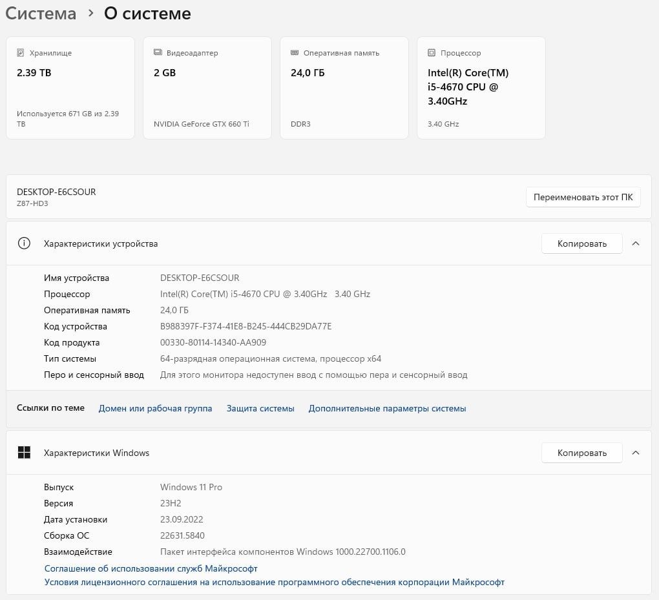659x600 pixels.
Task: Click the Intel(R) Core(TM) i5-4670 heading in the processor card
Action: 468,87
